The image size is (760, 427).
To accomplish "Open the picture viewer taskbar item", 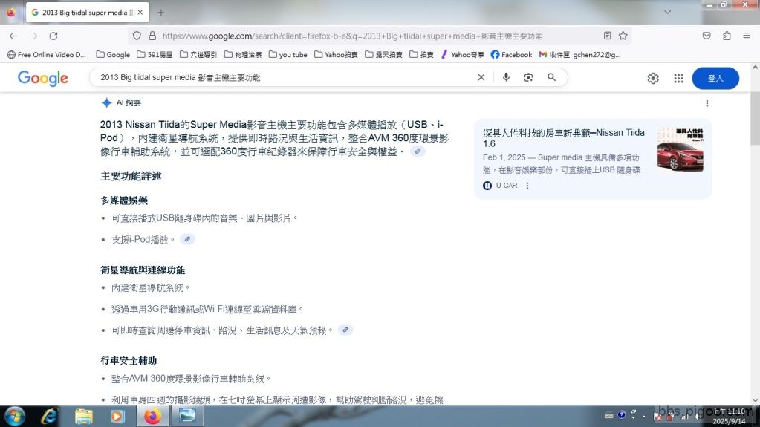I will (x=187, y=417).
